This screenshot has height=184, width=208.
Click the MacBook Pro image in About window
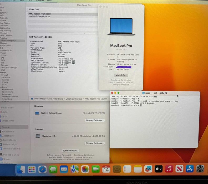121,27
